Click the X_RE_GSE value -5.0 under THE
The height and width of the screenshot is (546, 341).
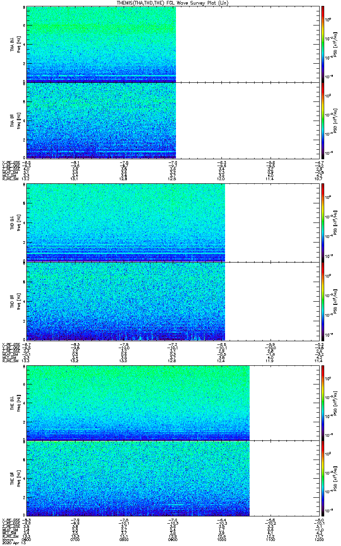pos(320,520)
